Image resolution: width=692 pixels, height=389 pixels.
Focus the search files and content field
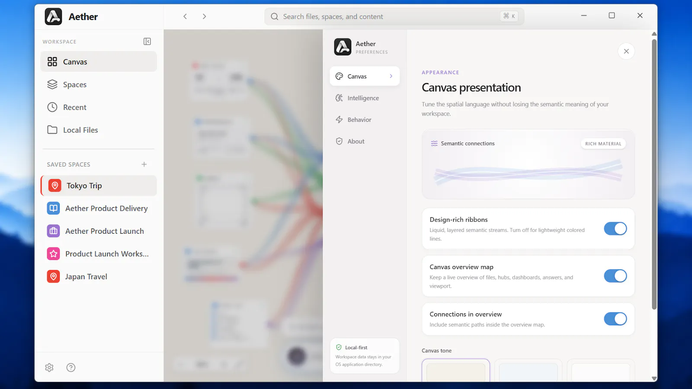coord(394,16)
